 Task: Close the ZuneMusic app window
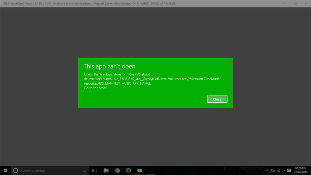click(x=306, y=4)
